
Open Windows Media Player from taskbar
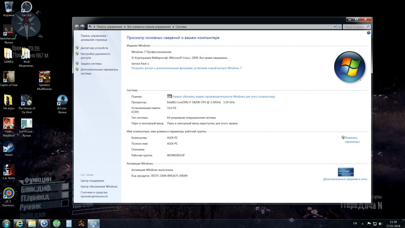tap(44, 223)
